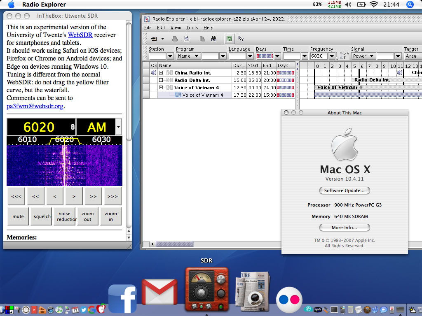The image size is (422, 316).
Task: Expand the Radio Delta Int. tree row
Action: pyautogui.click(x=161, y=80)
